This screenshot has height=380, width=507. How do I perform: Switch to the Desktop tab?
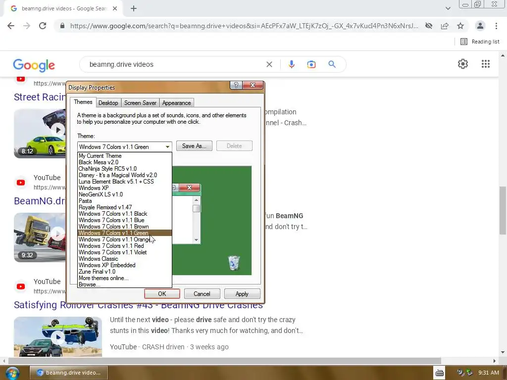pyautogui.click(x=108, y=103)
